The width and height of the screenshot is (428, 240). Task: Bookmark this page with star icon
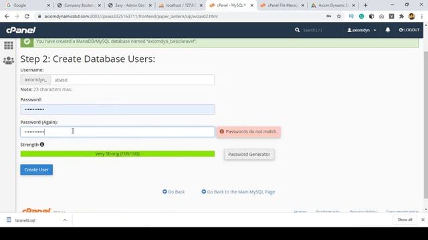[339, 16]
